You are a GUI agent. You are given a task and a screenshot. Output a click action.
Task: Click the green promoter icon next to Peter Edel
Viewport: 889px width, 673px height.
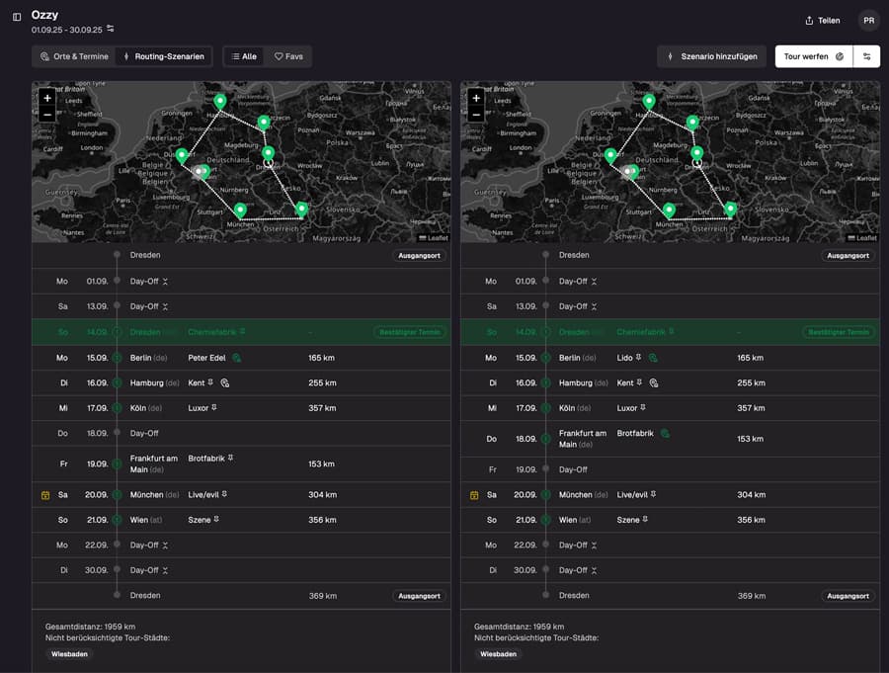pos(237,358)
